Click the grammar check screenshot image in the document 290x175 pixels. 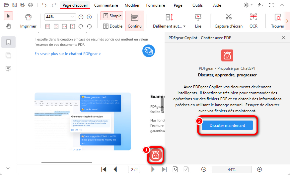pos(83,121)
